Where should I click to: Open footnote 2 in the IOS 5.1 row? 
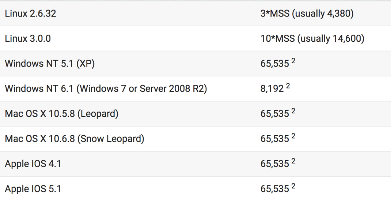(293, 186)
